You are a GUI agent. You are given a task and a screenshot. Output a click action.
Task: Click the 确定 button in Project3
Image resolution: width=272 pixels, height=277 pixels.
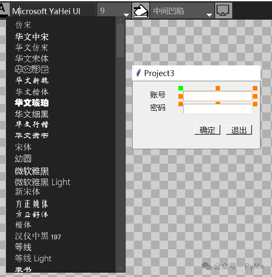point(207,130)
